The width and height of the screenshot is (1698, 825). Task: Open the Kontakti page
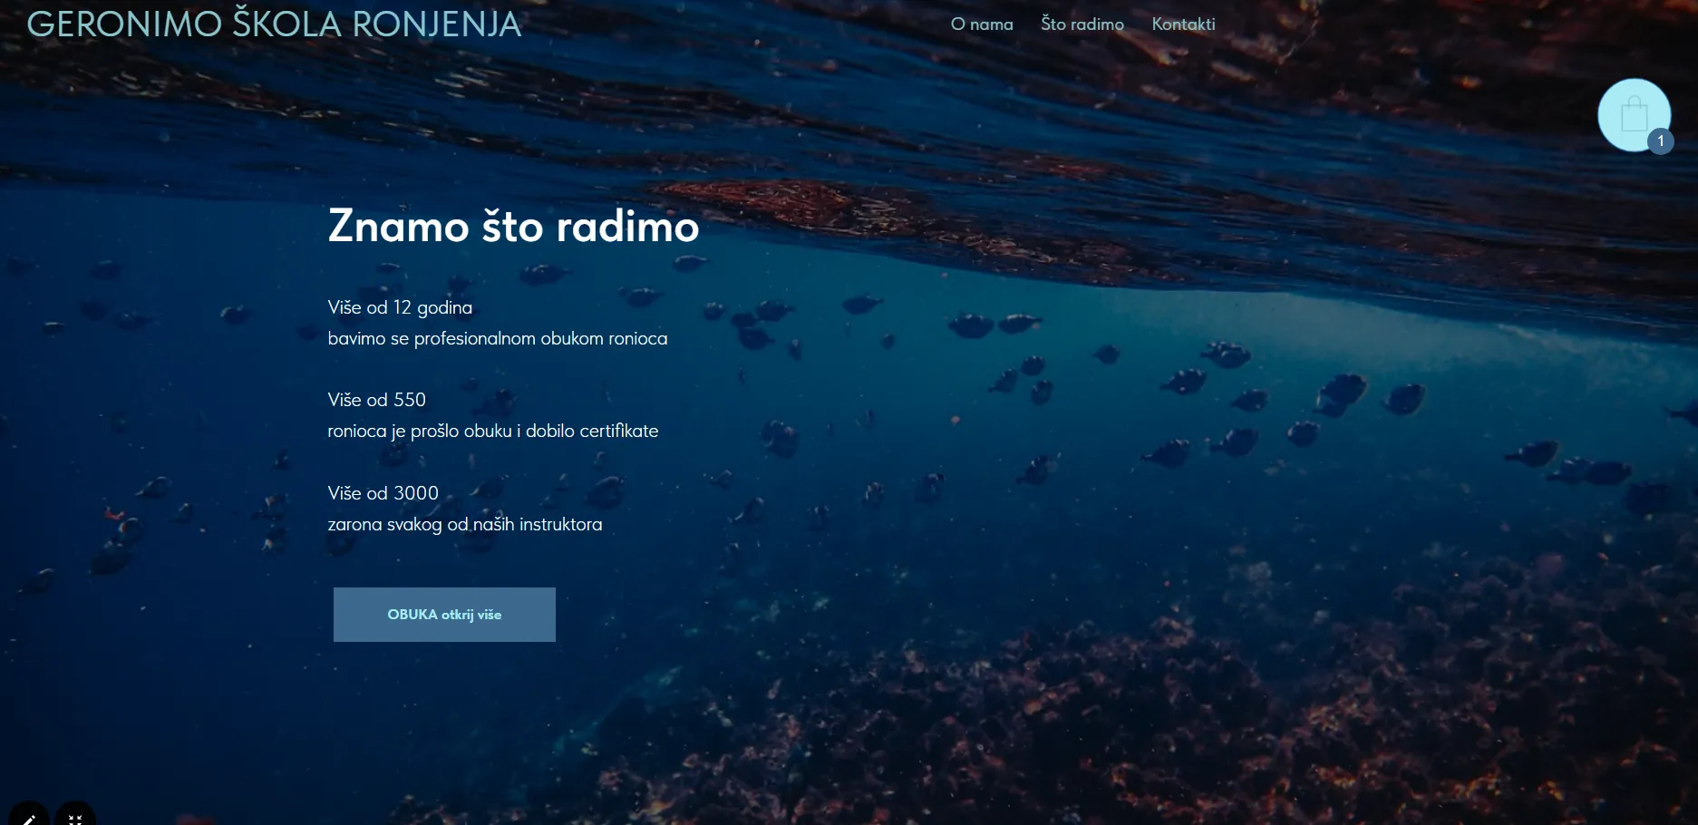[1183, 24]
